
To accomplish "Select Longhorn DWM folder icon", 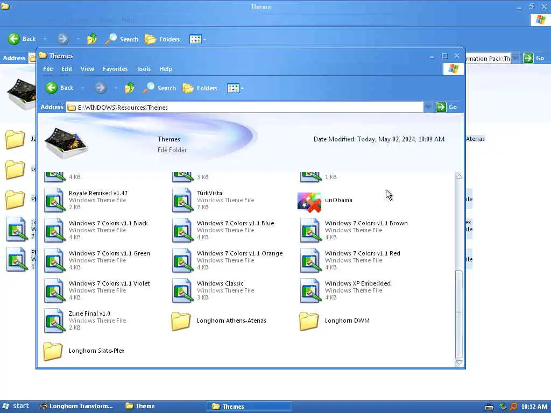I will 309,322.
